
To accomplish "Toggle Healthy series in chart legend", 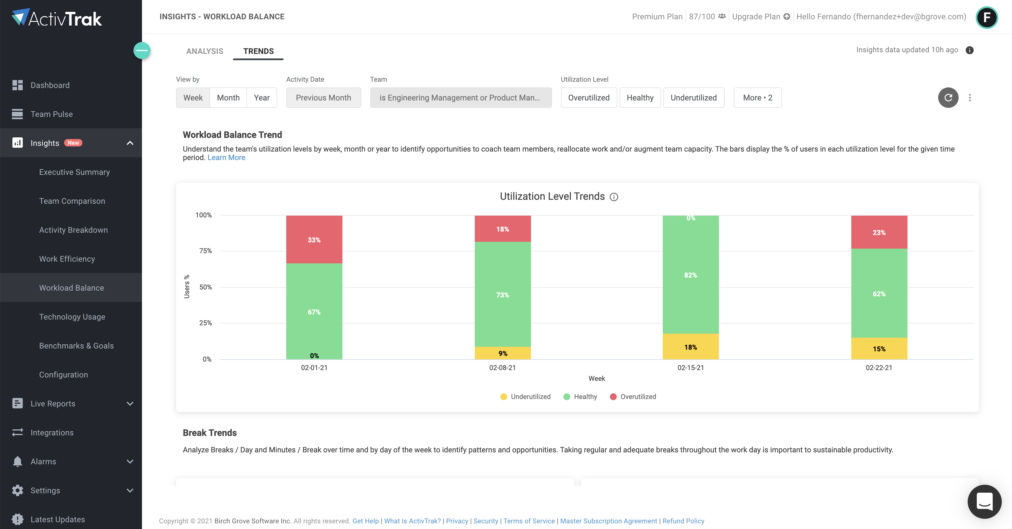I will pyautogui.click(x=580, y=397).
